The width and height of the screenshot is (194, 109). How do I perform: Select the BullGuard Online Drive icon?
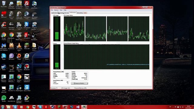12,5
